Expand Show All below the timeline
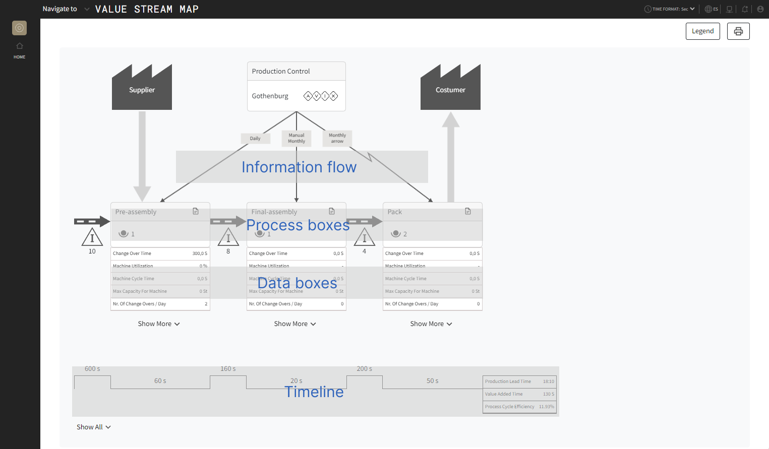 coord(94,427)
